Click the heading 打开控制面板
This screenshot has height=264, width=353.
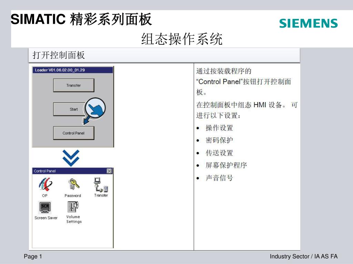(59, 55)
